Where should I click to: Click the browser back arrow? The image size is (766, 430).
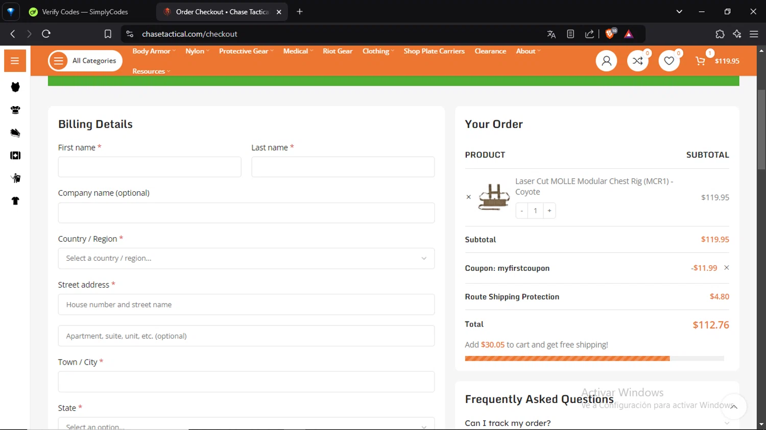[x=13, y=34]
